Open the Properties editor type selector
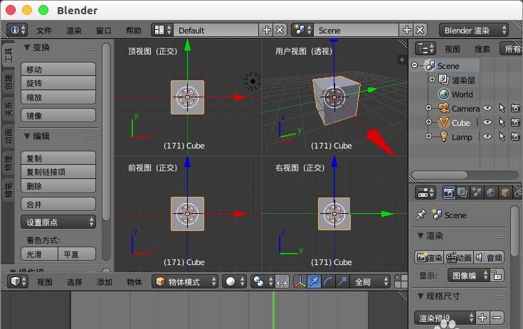Image resolution: width=523 pixels, height=329 pixels. click(426, 193)
